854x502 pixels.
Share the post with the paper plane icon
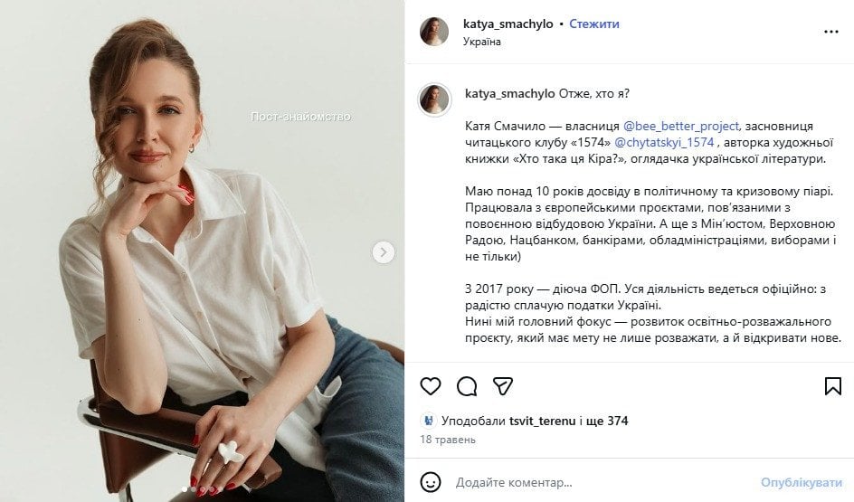tap(503, 386)
